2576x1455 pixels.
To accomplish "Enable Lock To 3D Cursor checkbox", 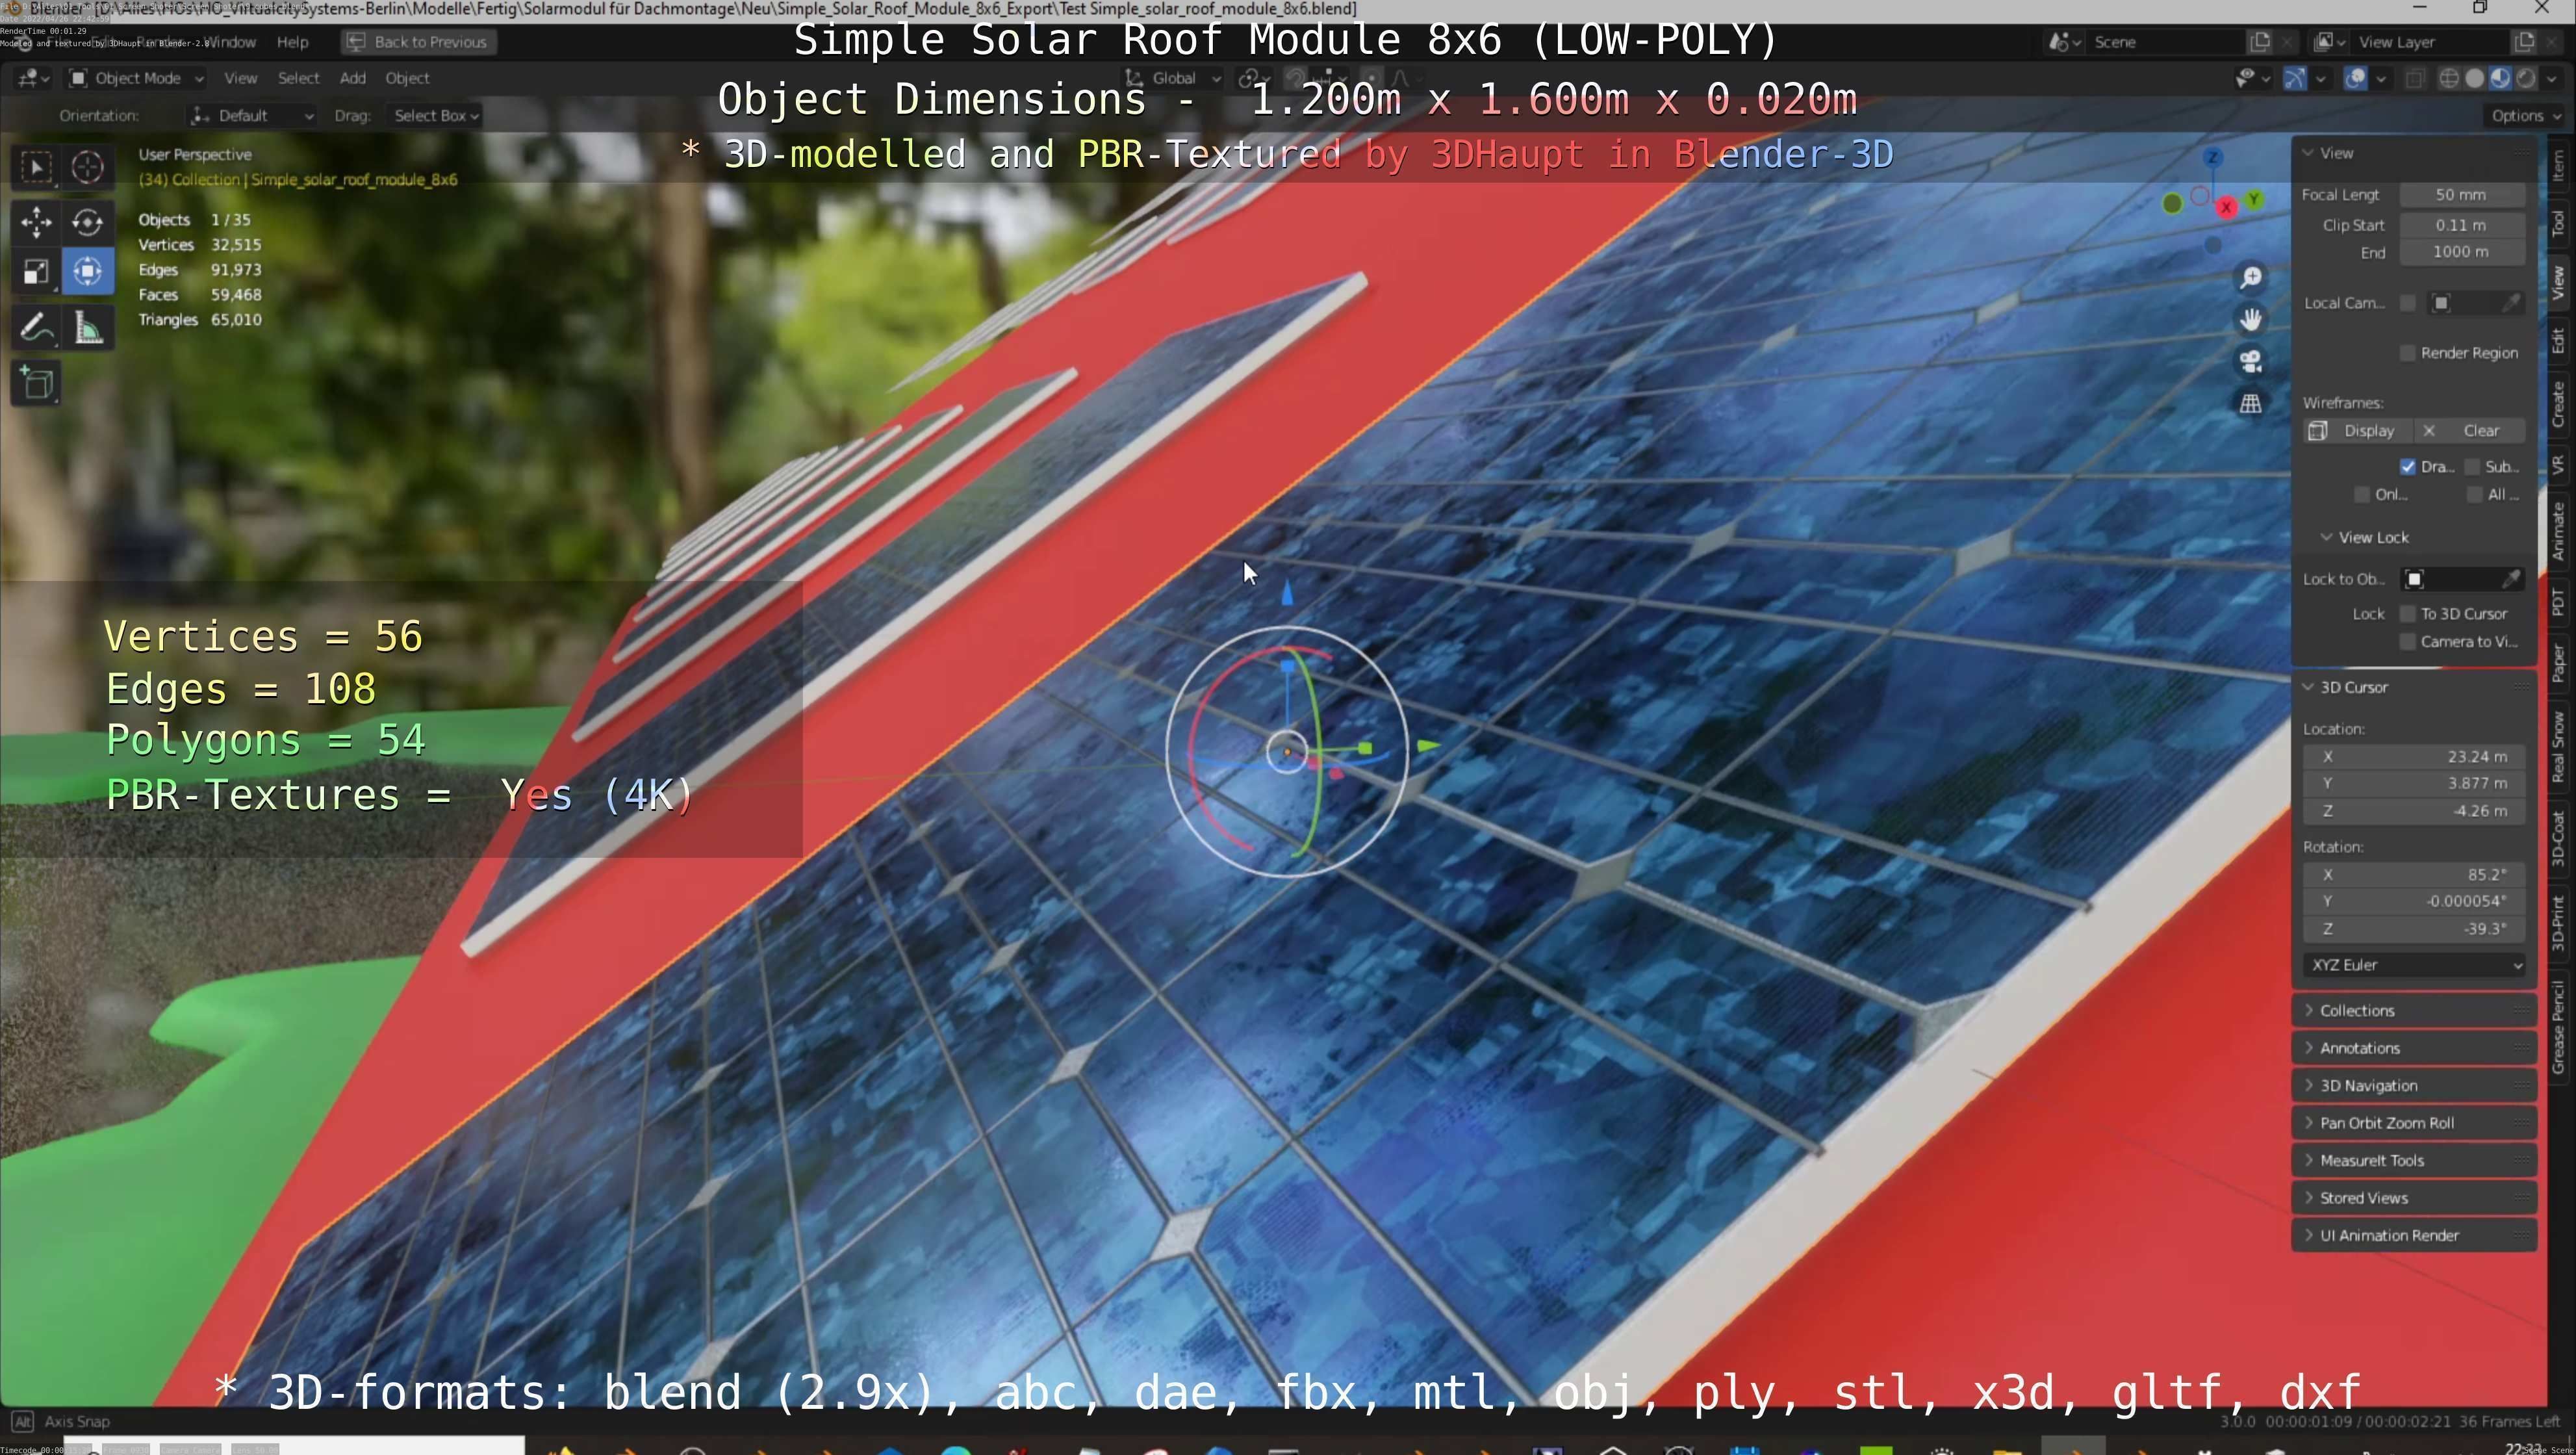I will click(x=2408, y=614).
